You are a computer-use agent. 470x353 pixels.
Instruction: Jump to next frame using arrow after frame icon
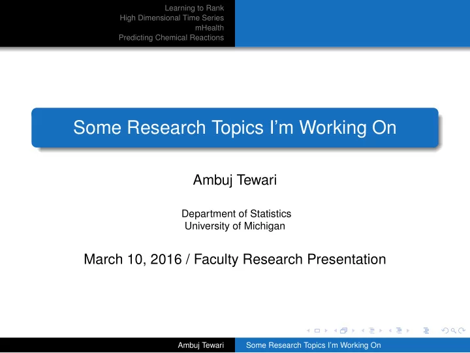coord(353,331)
